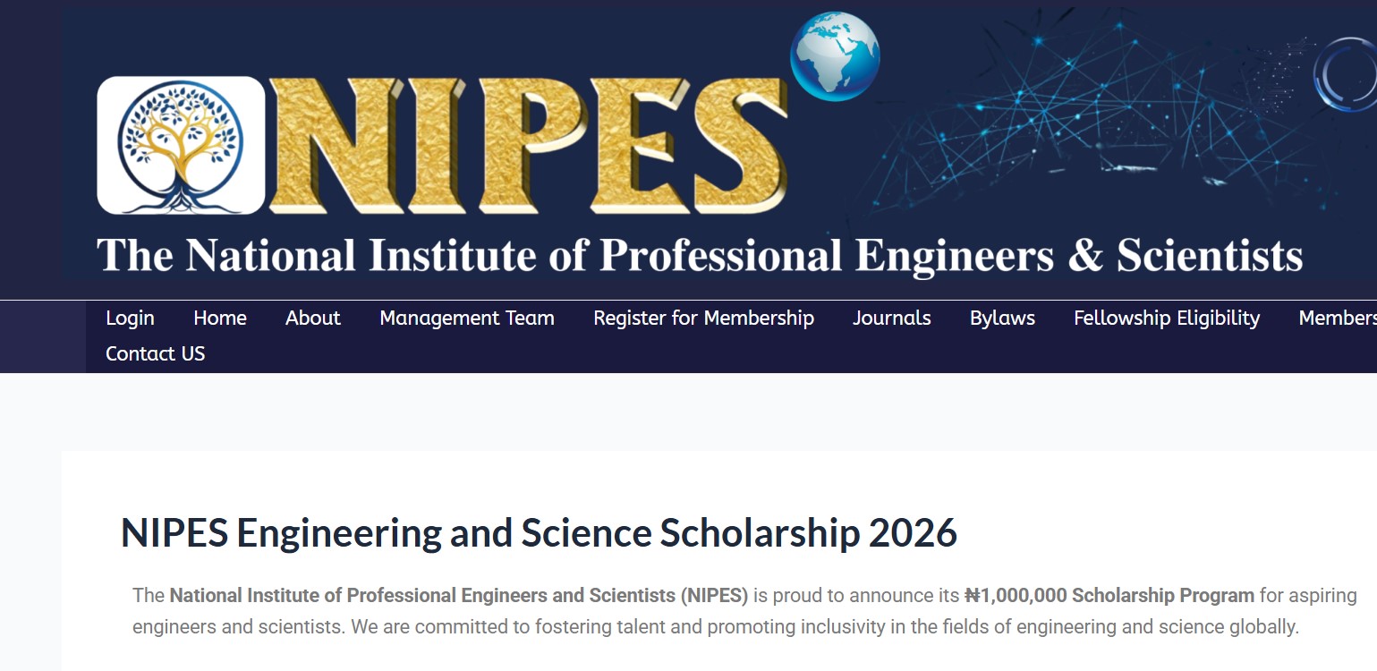Image resolution: width=1377 pixels, height=671 pixels.
Task: Navigate to Home
Action: point(219,318)
